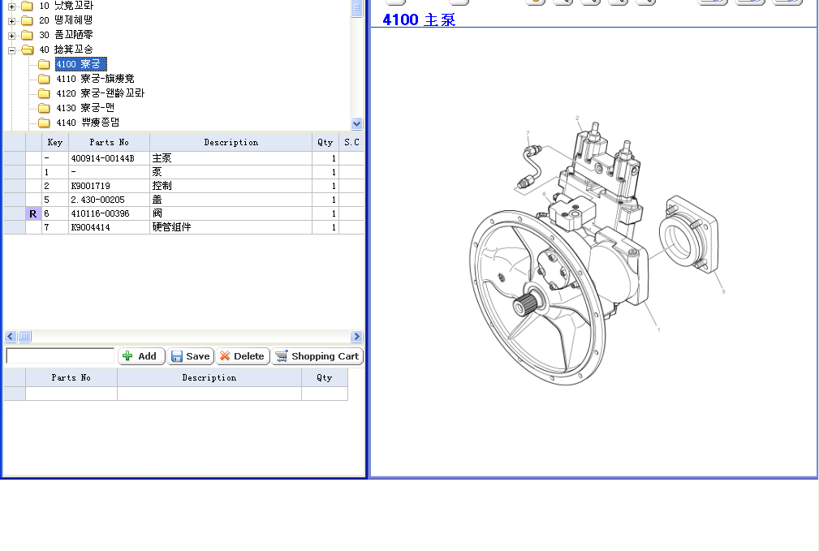Click the purple R marker on row 6
The width and height of the screenshot is (819, 551).
33,213
